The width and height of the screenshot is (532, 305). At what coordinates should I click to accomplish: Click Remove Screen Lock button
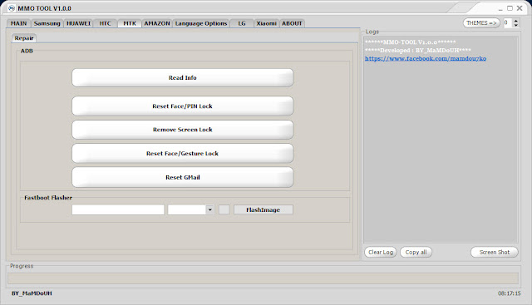(x=183, y=130)
